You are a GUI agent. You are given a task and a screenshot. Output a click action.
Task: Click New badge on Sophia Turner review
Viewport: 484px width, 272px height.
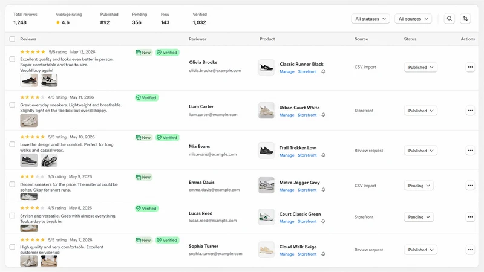point(143,240)
